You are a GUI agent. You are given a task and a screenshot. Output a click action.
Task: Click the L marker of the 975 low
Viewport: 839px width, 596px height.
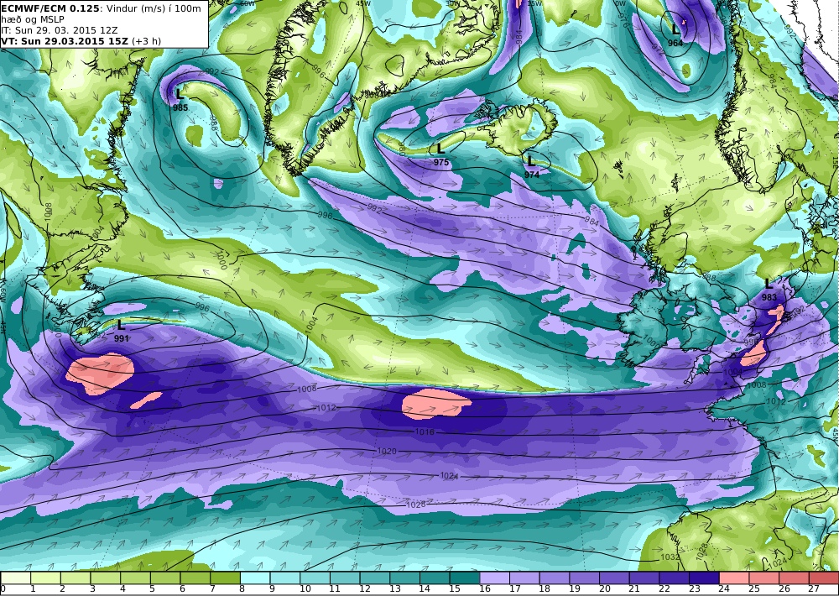(440, 149)
